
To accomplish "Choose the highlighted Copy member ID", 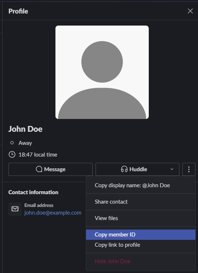I will [x=141, y=235].
